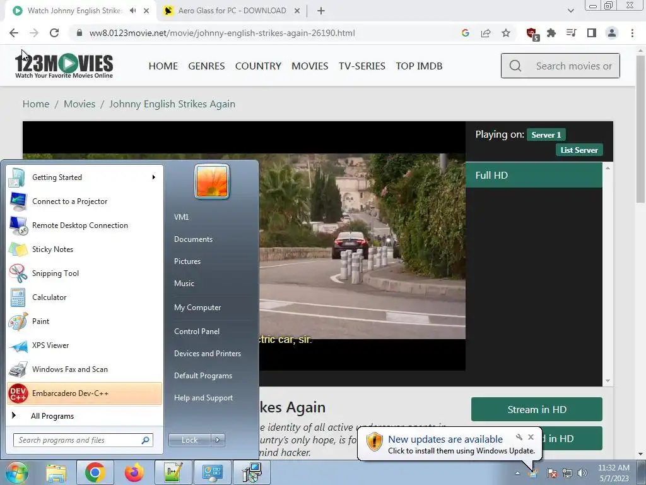Launch Firefox from taskbar
Screen dimensions: 646x485
click(134, 472)
